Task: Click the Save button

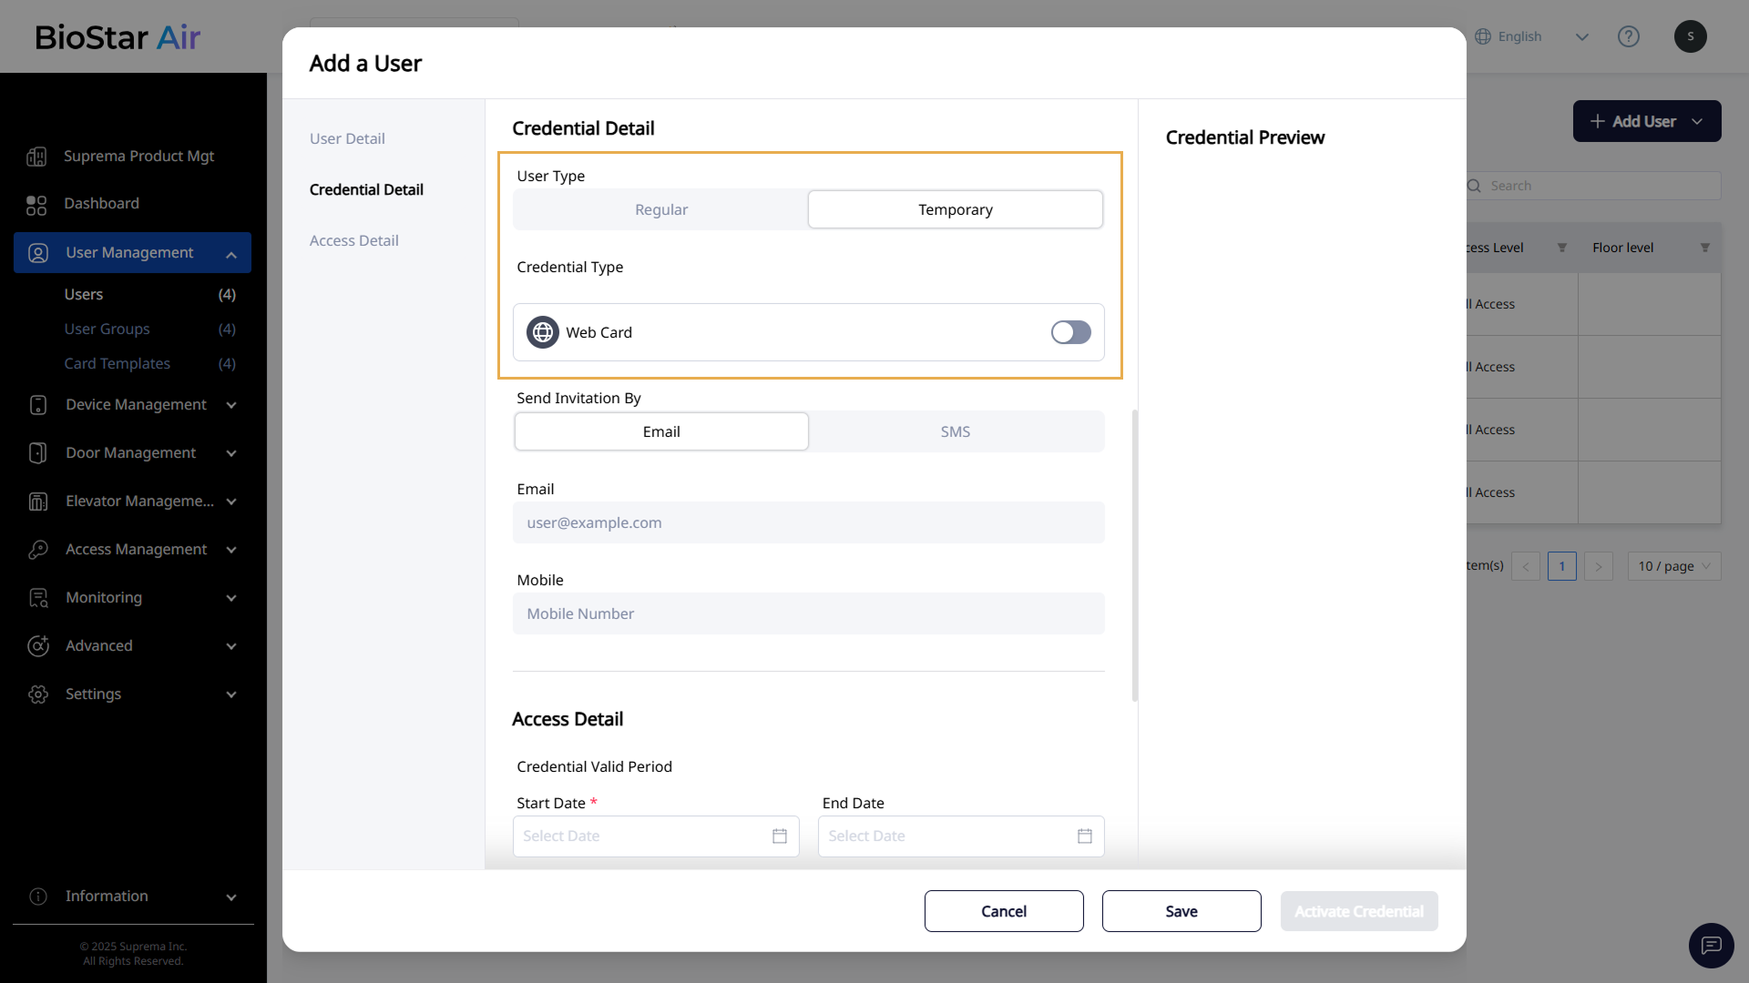Action: tap(1181, 911)
